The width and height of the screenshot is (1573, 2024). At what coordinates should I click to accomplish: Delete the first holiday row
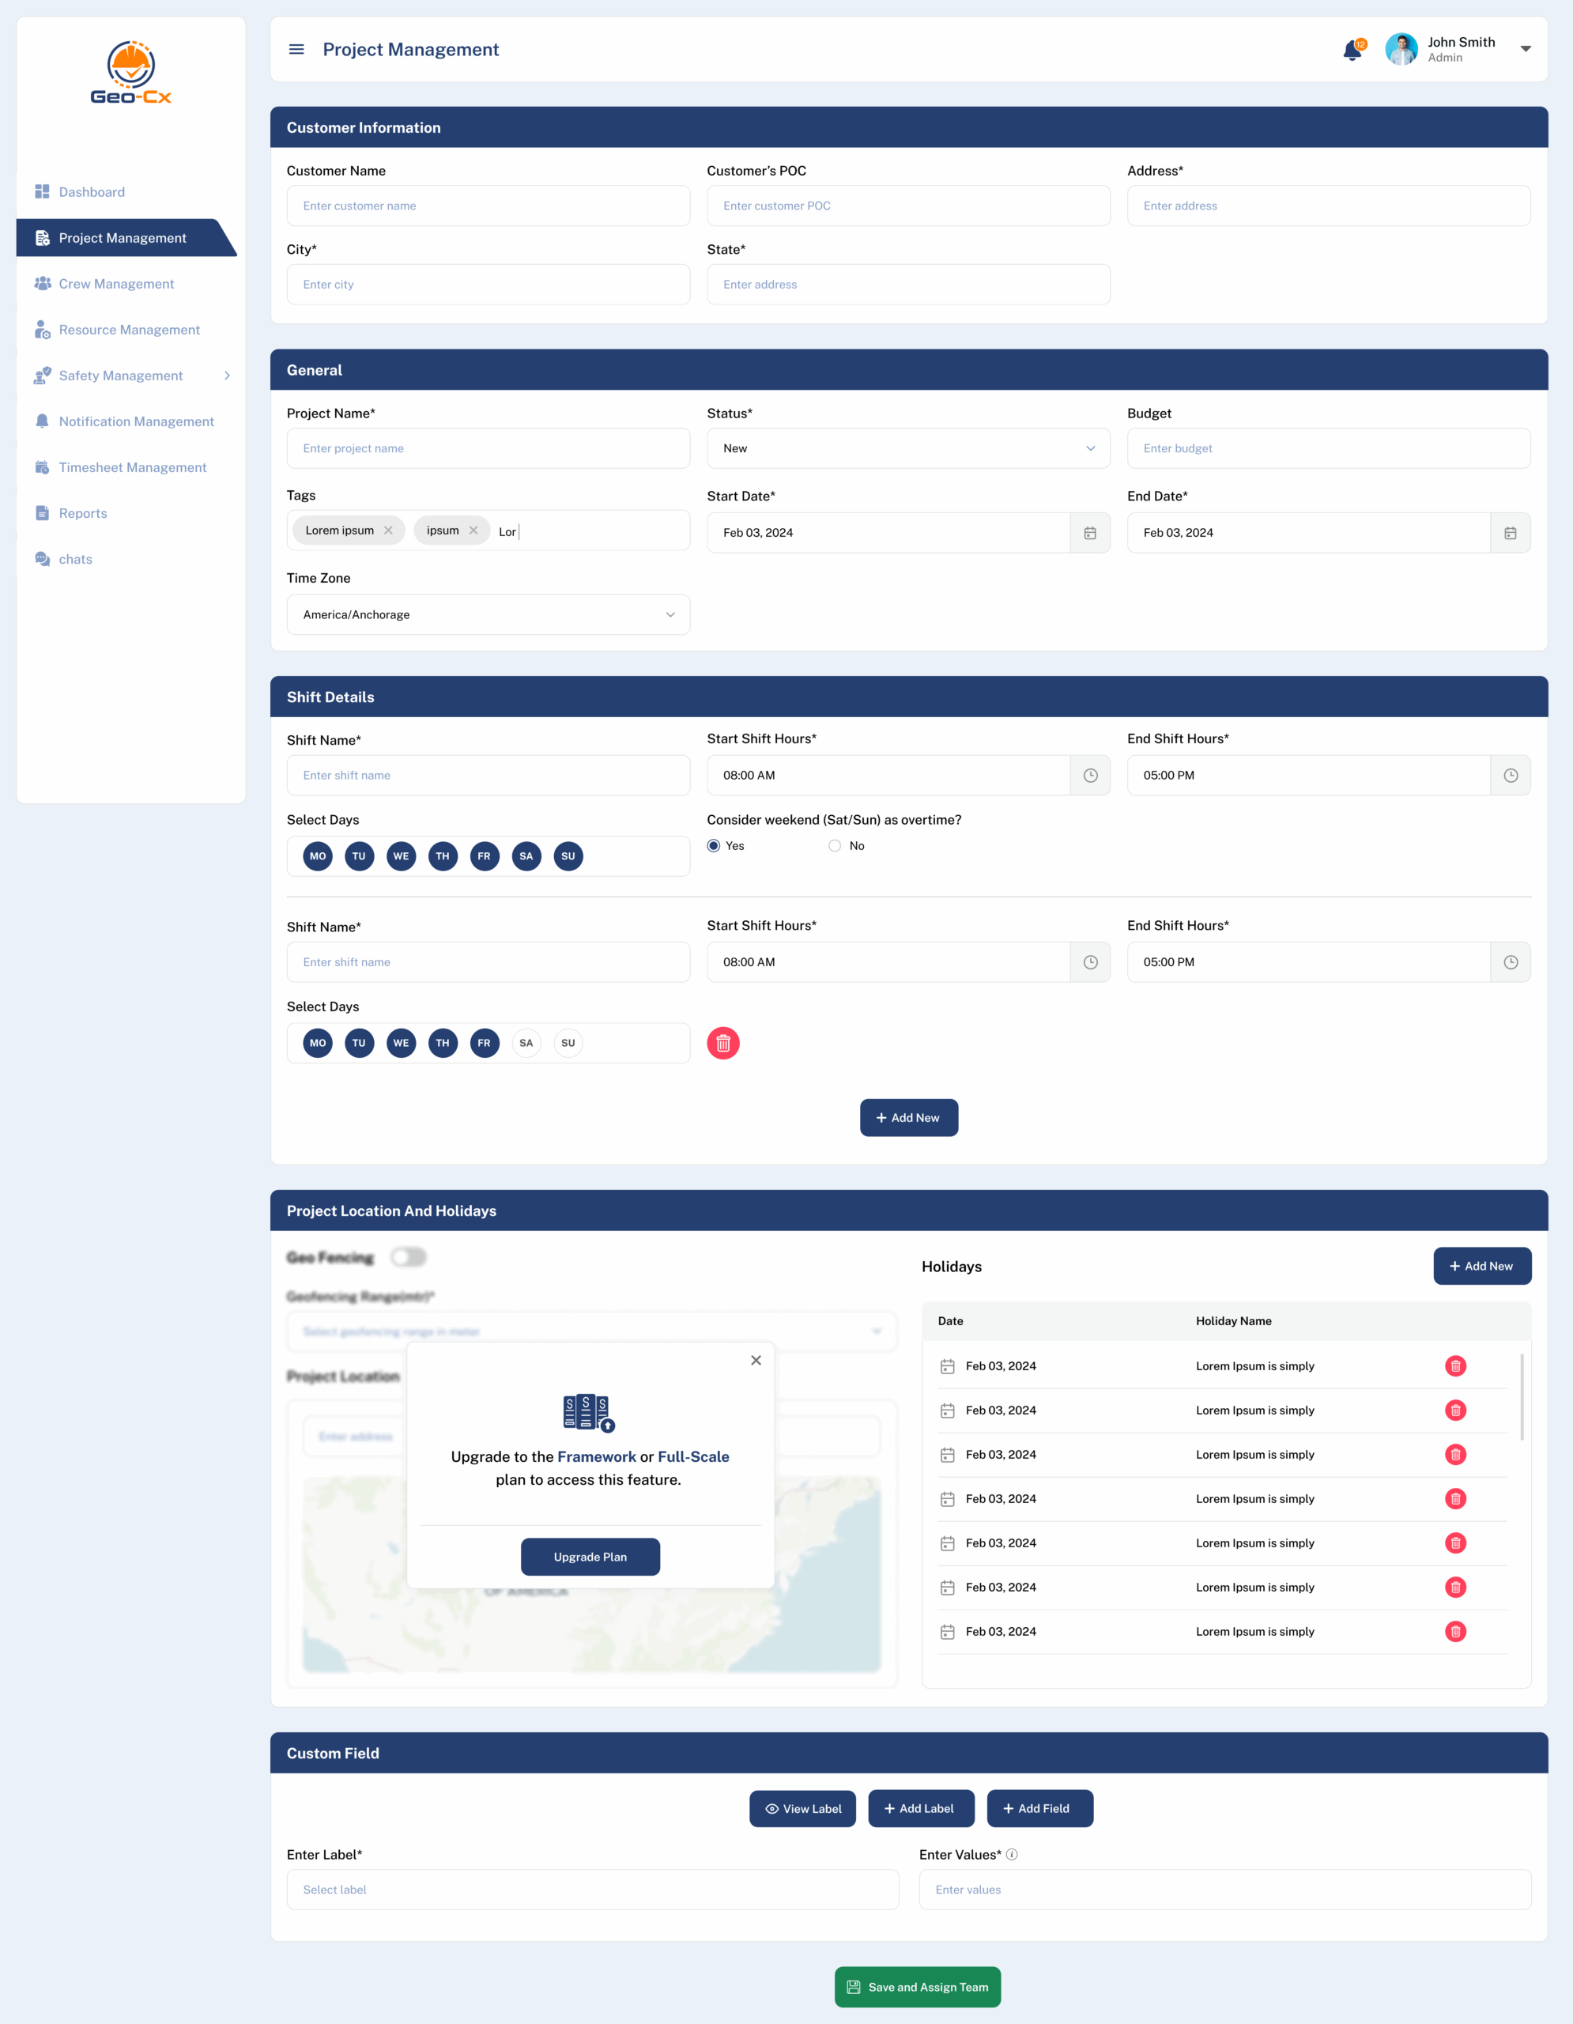pos(1455,1366)
